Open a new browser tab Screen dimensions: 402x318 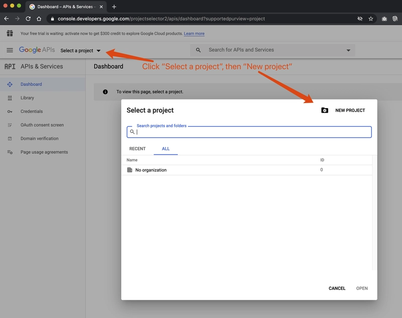(114, 7)
